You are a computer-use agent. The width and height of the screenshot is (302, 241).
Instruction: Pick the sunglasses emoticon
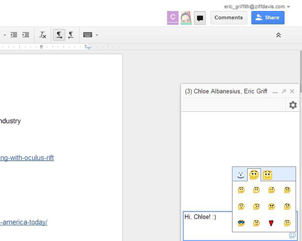(x=241, y=223)
